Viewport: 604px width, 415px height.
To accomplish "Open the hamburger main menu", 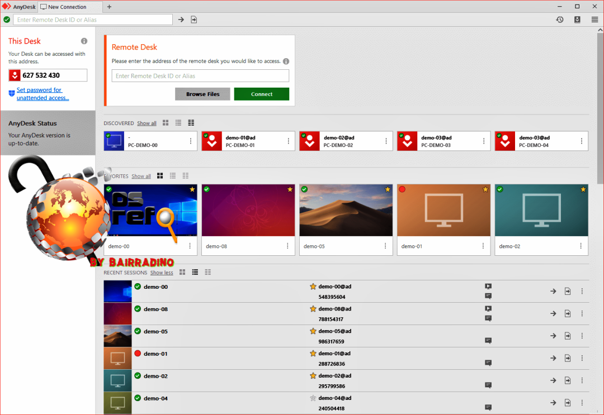I will [594, 20].
